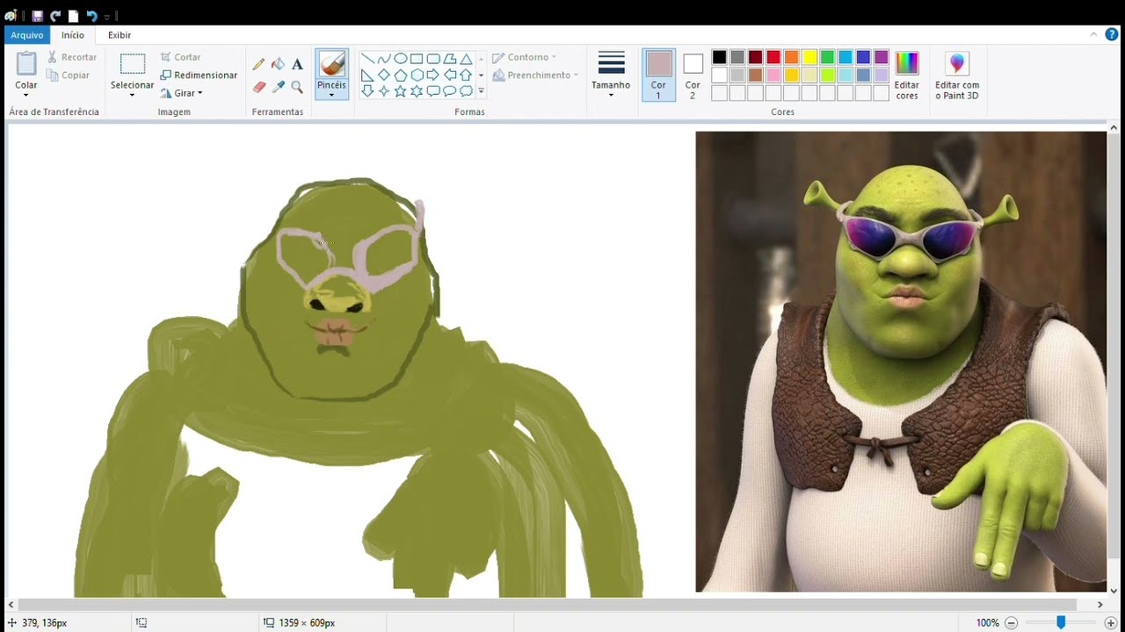Click the Undo arrow in quick access toolbar

(91, 16)
